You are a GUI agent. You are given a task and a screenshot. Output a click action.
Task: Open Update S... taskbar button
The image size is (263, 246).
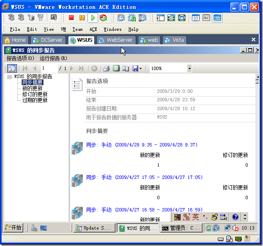pyautogui.click(x=94, y=228)
